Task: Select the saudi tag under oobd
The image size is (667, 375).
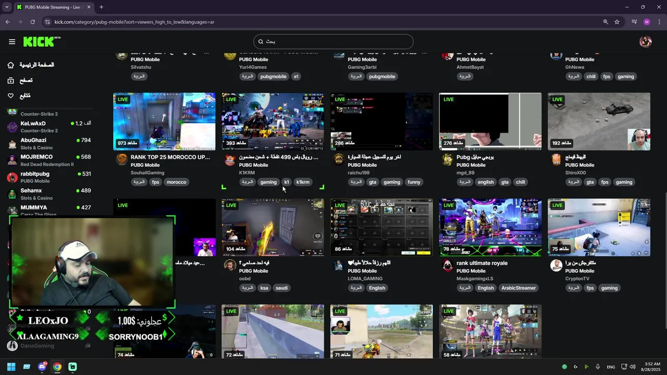Action: (x=281, y=288)
